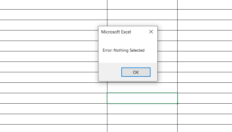Select the cell diagonally above-left of active cell

coord(54,88)
